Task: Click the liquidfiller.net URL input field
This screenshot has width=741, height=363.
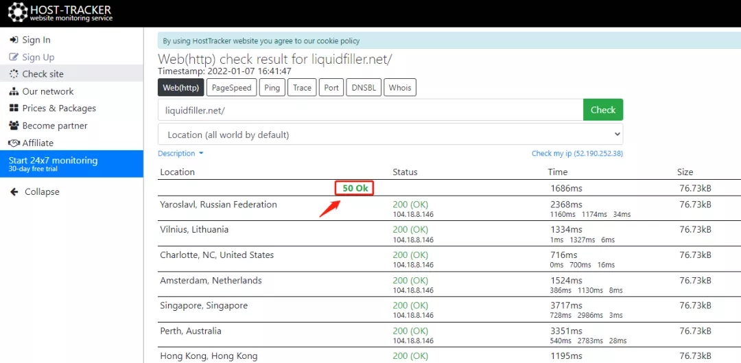Action: pyautogui.click(x=370, y=110)
